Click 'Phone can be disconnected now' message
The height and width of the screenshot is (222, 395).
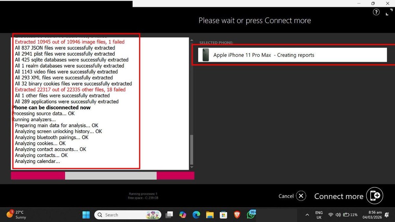51,107
